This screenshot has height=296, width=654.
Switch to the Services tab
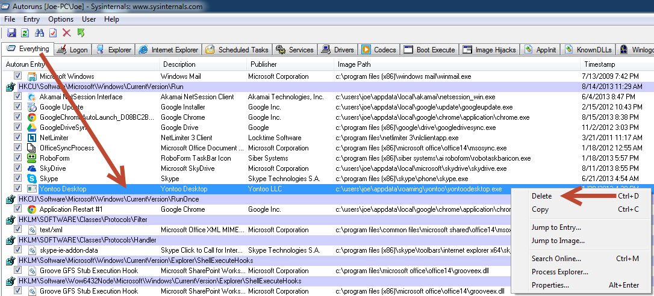(295, 49)
